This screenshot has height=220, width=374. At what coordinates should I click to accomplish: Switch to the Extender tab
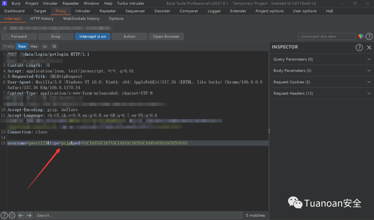click(x=238, y=11)
